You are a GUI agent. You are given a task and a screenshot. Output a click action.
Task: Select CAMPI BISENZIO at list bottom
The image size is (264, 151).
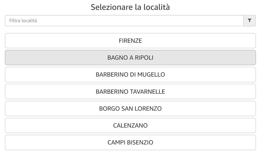pos(130,142)
